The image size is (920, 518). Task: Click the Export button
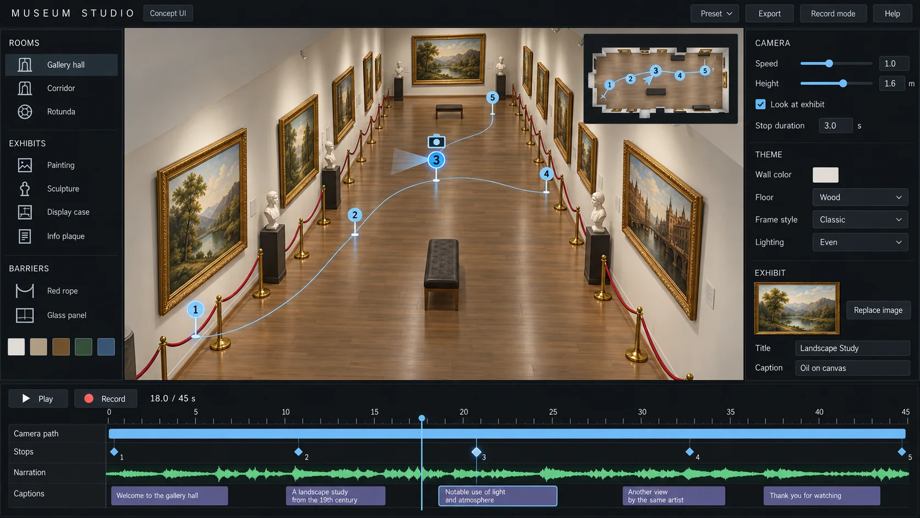tap(769, 14)
